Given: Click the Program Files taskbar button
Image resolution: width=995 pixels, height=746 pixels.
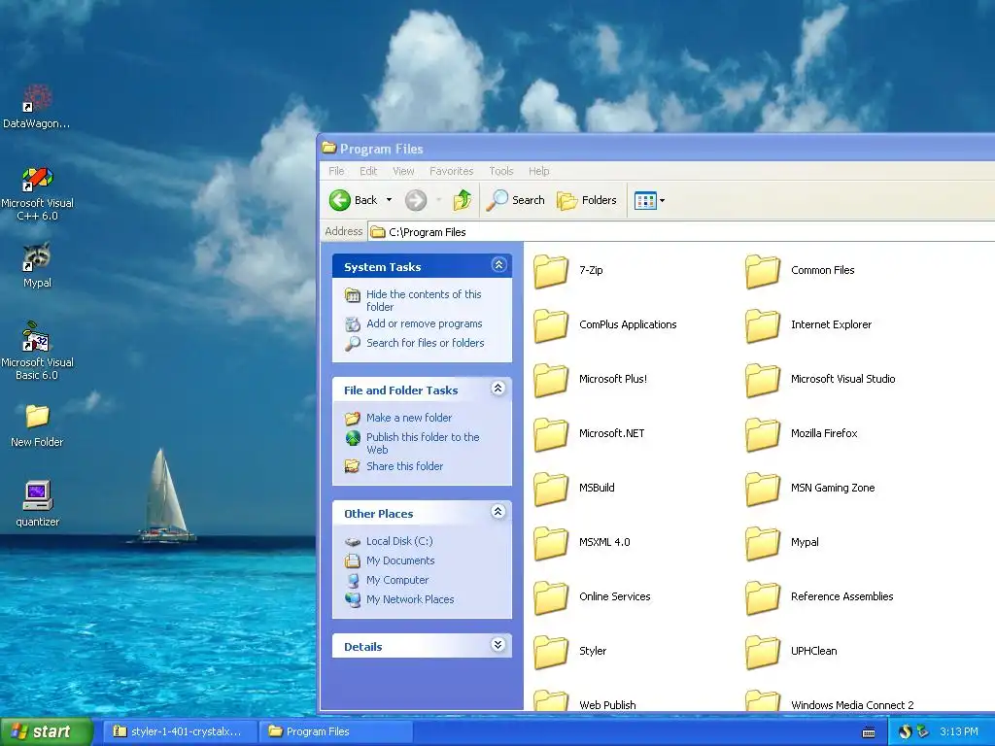Looking at the screenshot, I should (336, 731).
